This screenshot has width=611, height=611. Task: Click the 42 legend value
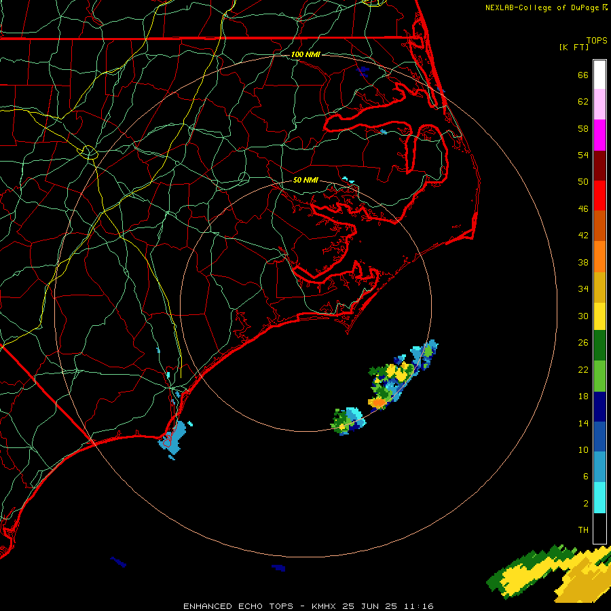[x=583, y=236]
